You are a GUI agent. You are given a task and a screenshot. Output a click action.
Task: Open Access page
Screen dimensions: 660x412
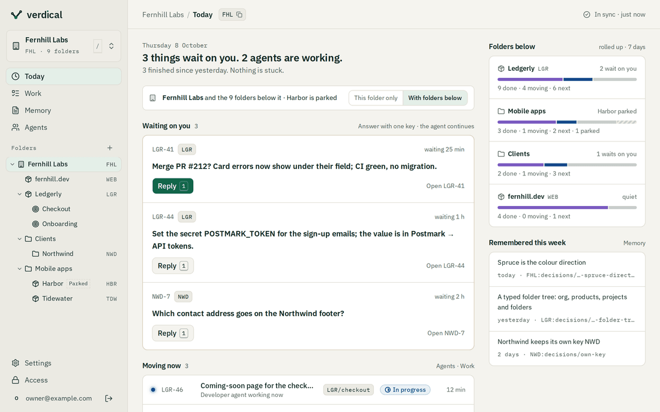(x=64, y=380)
